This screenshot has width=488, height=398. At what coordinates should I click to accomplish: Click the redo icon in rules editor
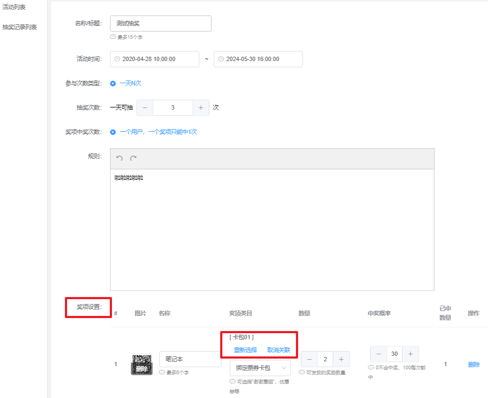coord(133,158)
